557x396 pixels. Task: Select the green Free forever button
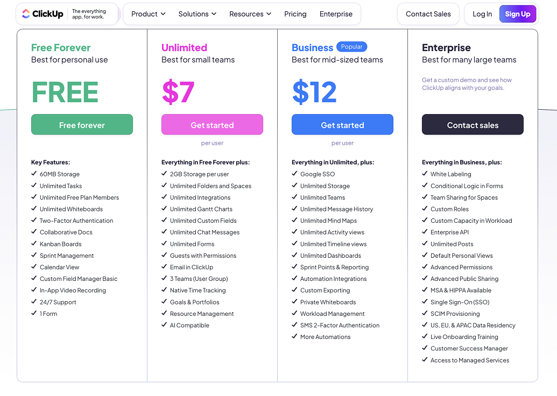click(82, 125)
